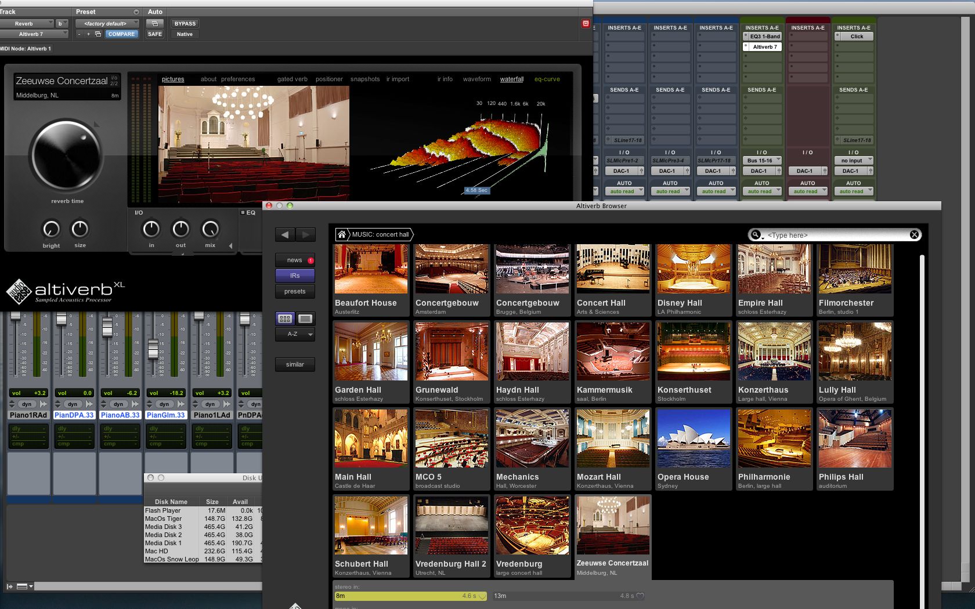
Task: Click the search magnifier icon
Action: (x=756, y=235)
